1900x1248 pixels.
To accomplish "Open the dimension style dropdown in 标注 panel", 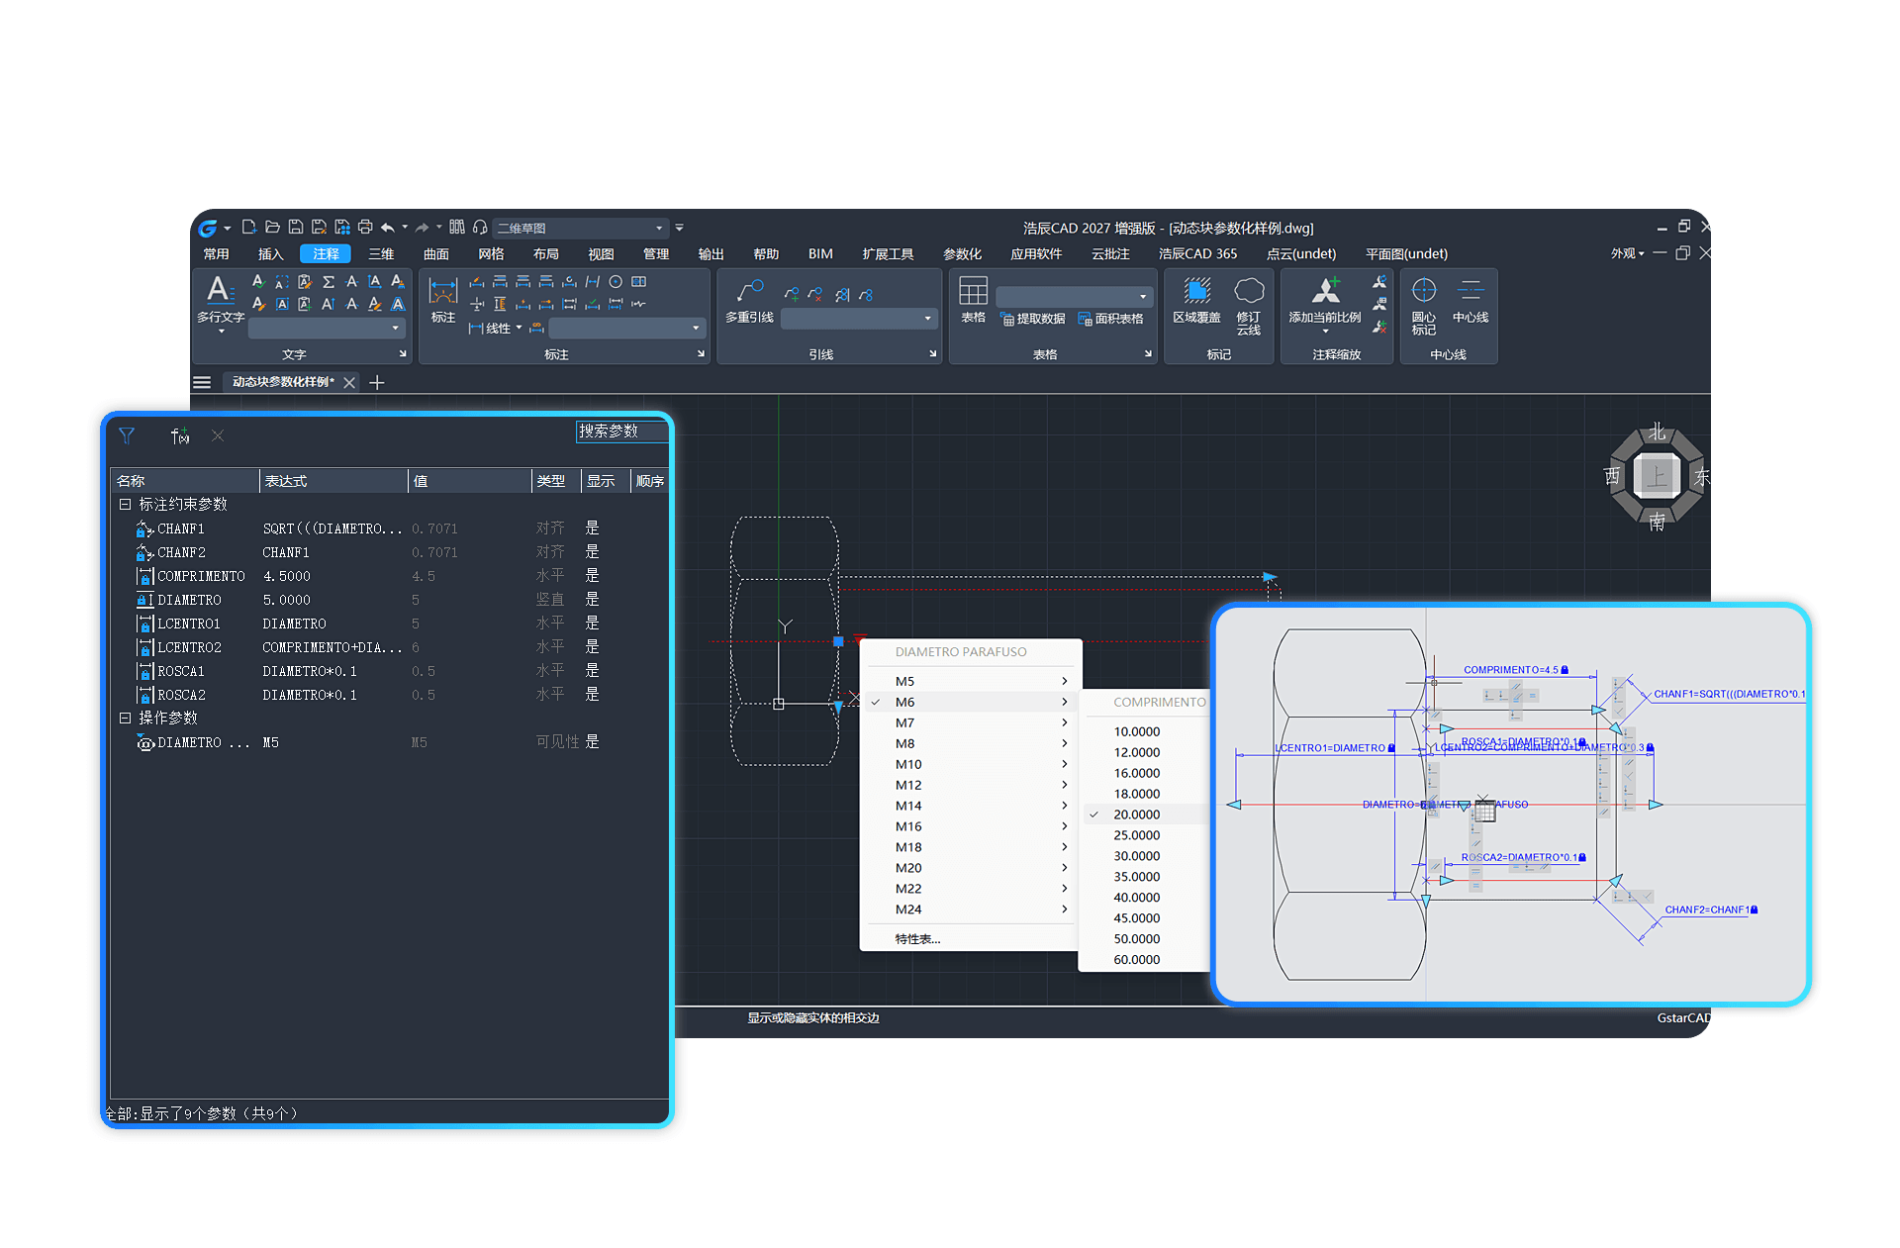I will tap(625, 328).
